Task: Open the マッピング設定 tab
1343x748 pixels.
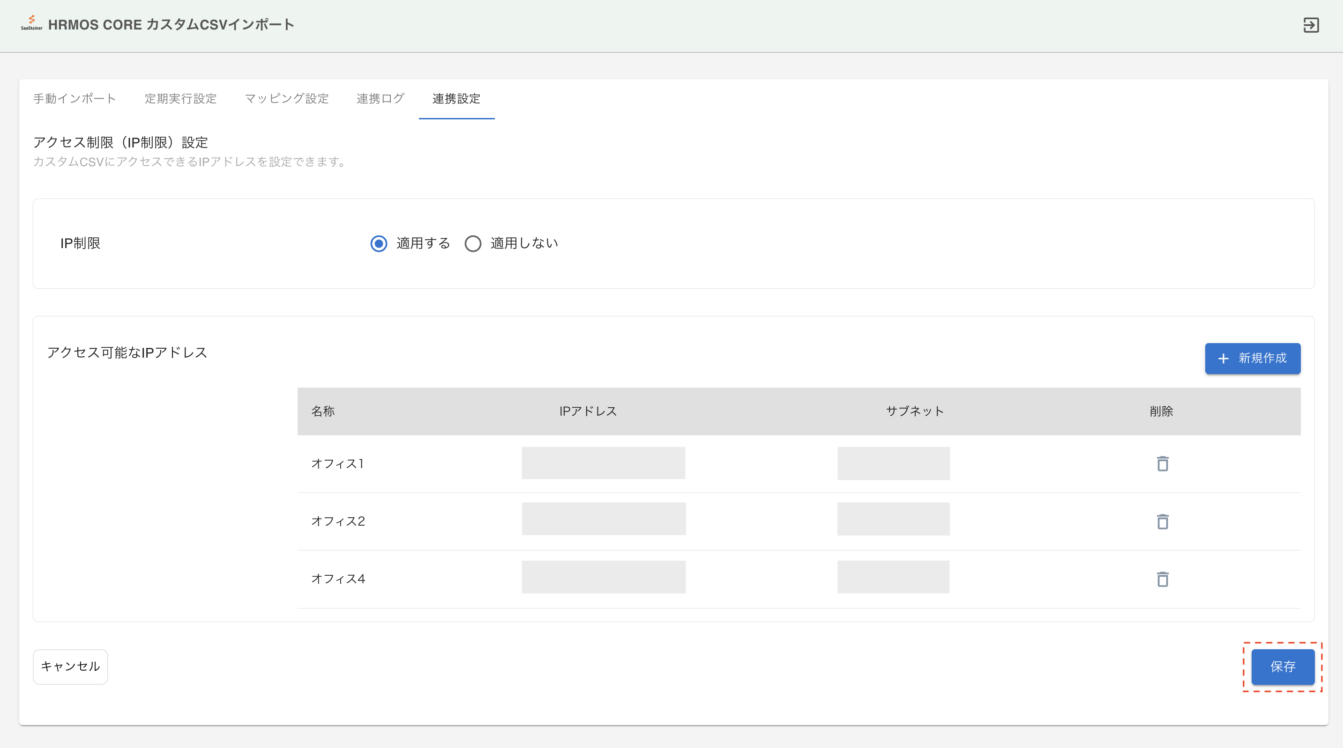Action: [x=286, y=98]
